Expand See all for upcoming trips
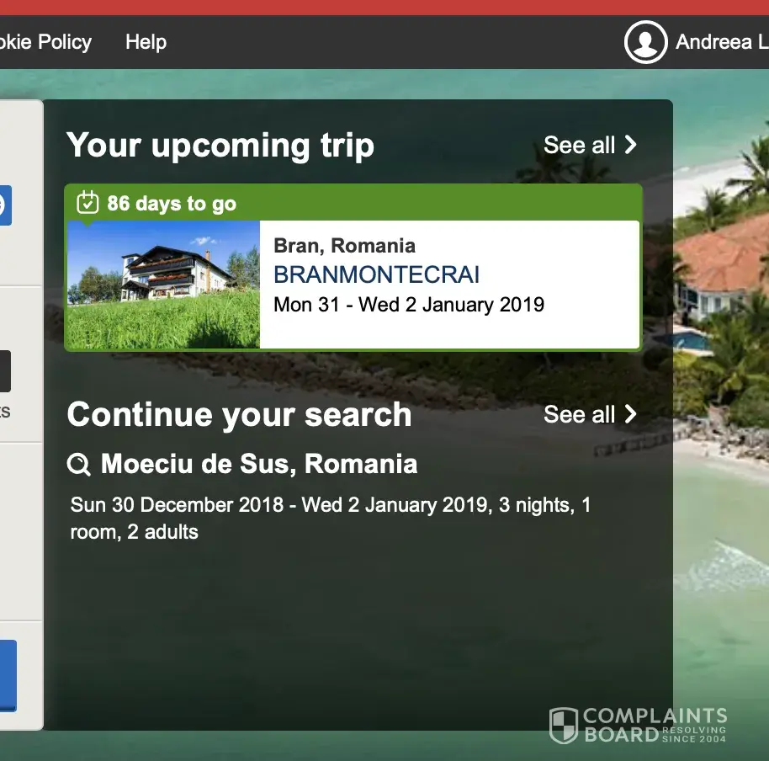 (x=580, y=145)
